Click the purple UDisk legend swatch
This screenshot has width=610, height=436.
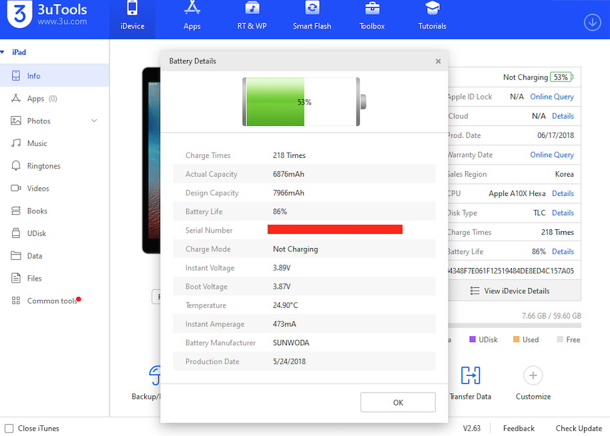point(473,339)
